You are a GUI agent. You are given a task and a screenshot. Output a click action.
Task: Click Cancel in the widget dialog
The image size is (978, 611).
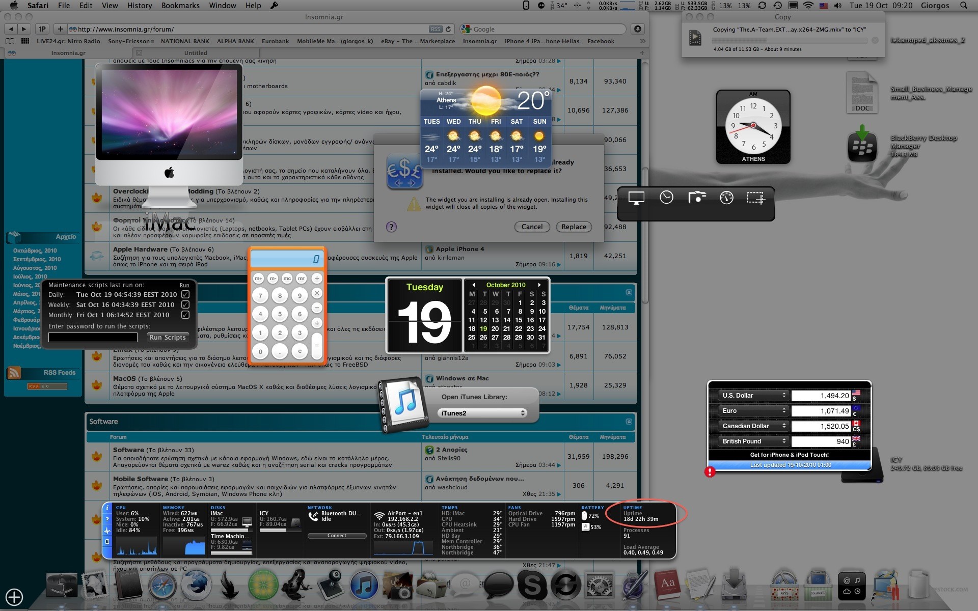point(532,227)
